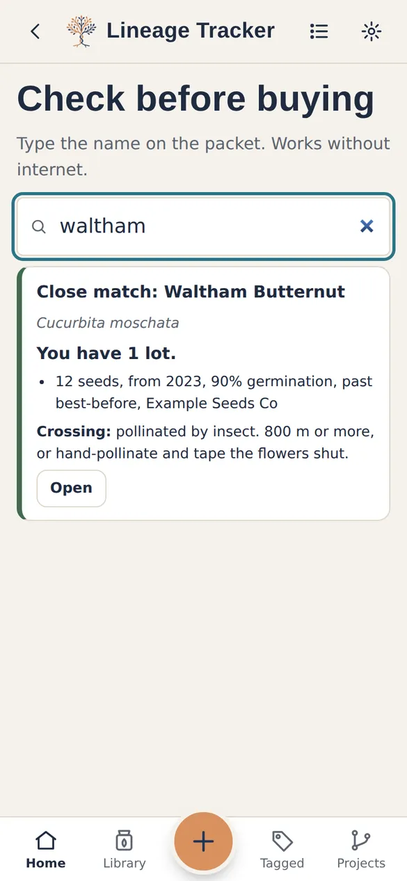
Task: Click the 'Lineage Tracker' title text
Action: click(x=191, y=31)
